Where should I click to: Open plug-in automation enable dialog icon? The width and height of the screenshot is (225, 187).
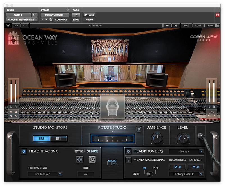pos(76,15)
